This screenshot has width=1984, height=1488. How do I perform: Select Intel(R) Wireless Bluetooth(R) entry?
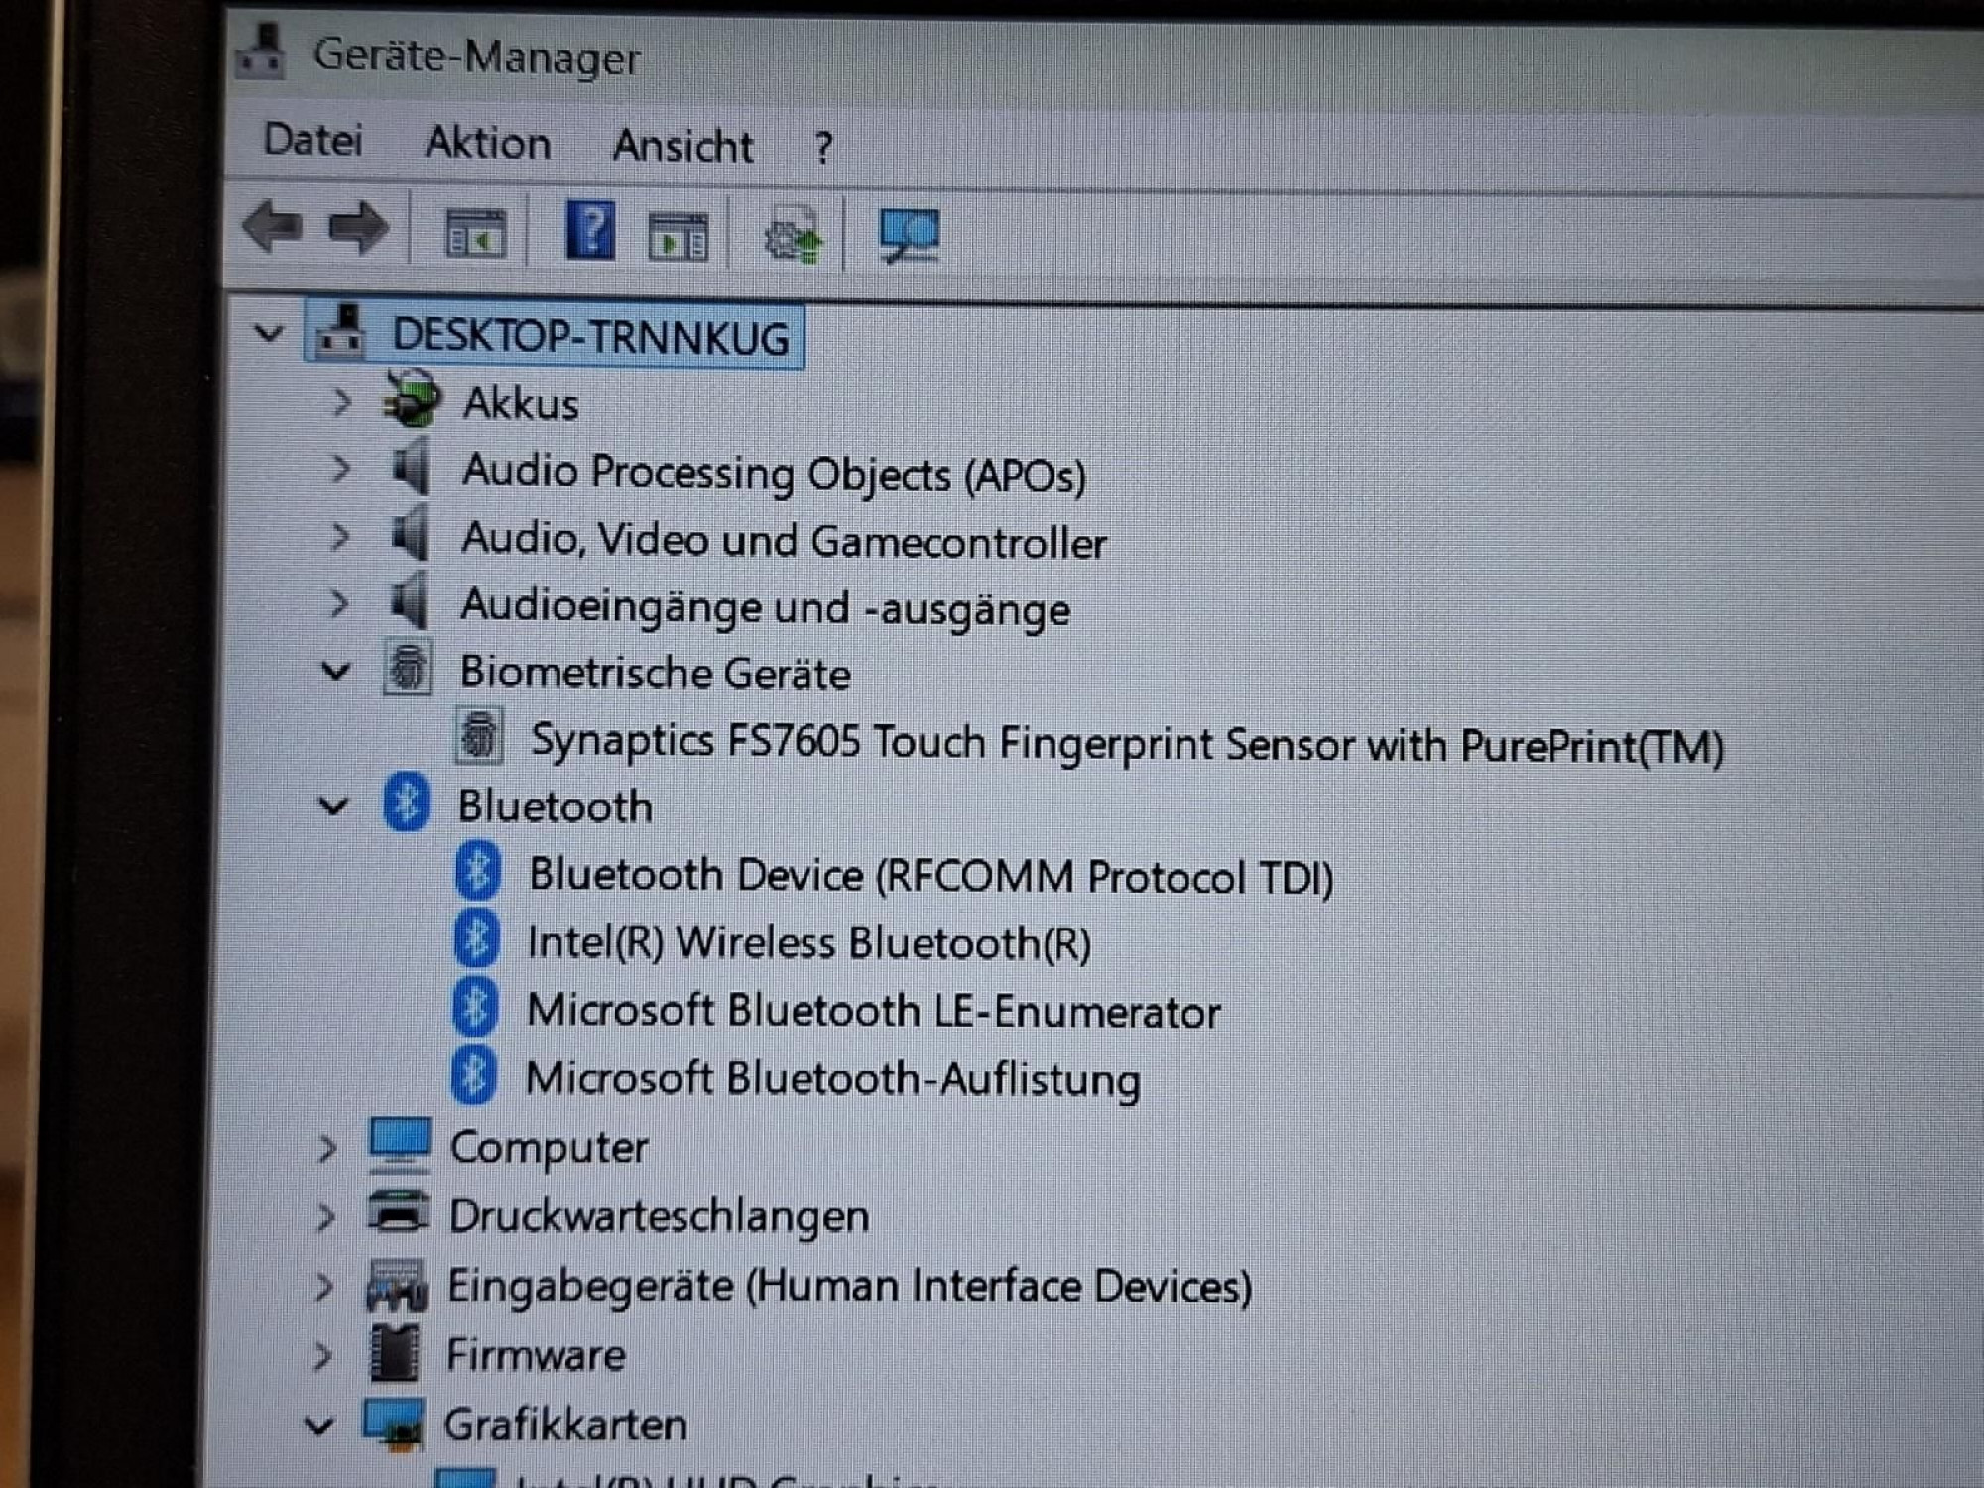pyautogui.click(x=808, y=942)
